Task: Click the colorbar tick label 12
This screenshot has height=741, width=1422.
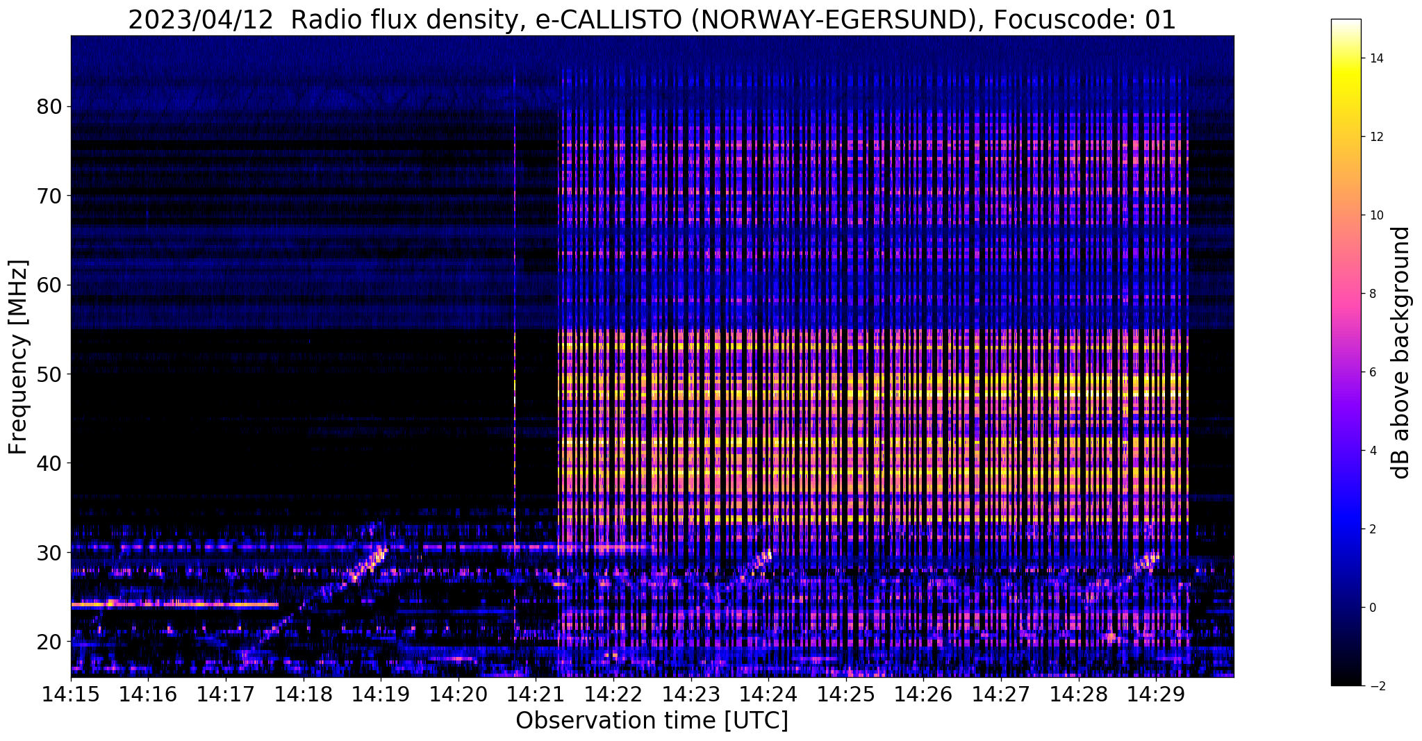Action: point(1375,137)
